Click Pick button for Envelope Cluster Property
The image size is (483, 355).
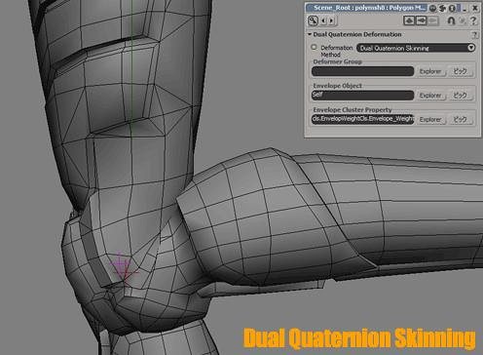[x=460, y=120]
